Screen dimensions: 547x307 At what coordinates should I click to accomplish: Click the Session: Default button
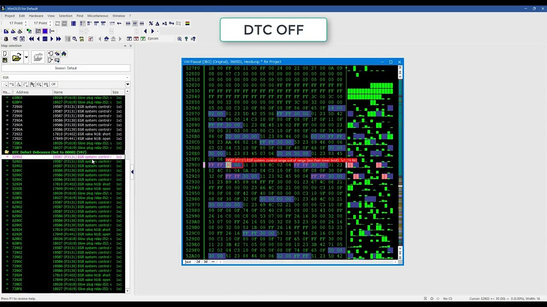point(66,68)
